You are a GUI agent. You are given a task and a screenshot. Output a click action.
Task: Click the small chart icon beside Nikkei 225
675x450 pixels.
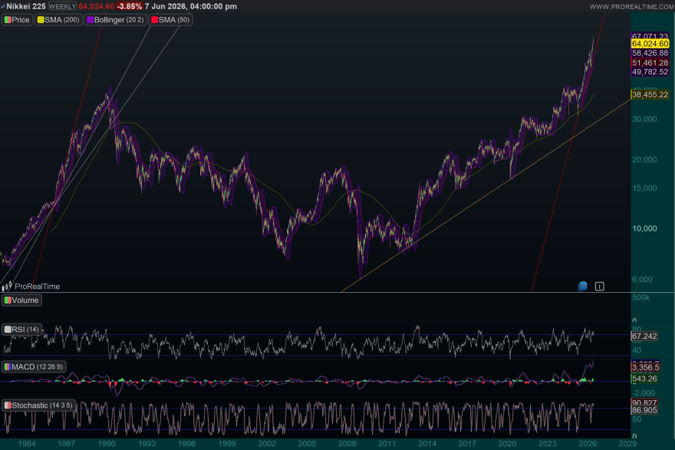tap(3, 6)
